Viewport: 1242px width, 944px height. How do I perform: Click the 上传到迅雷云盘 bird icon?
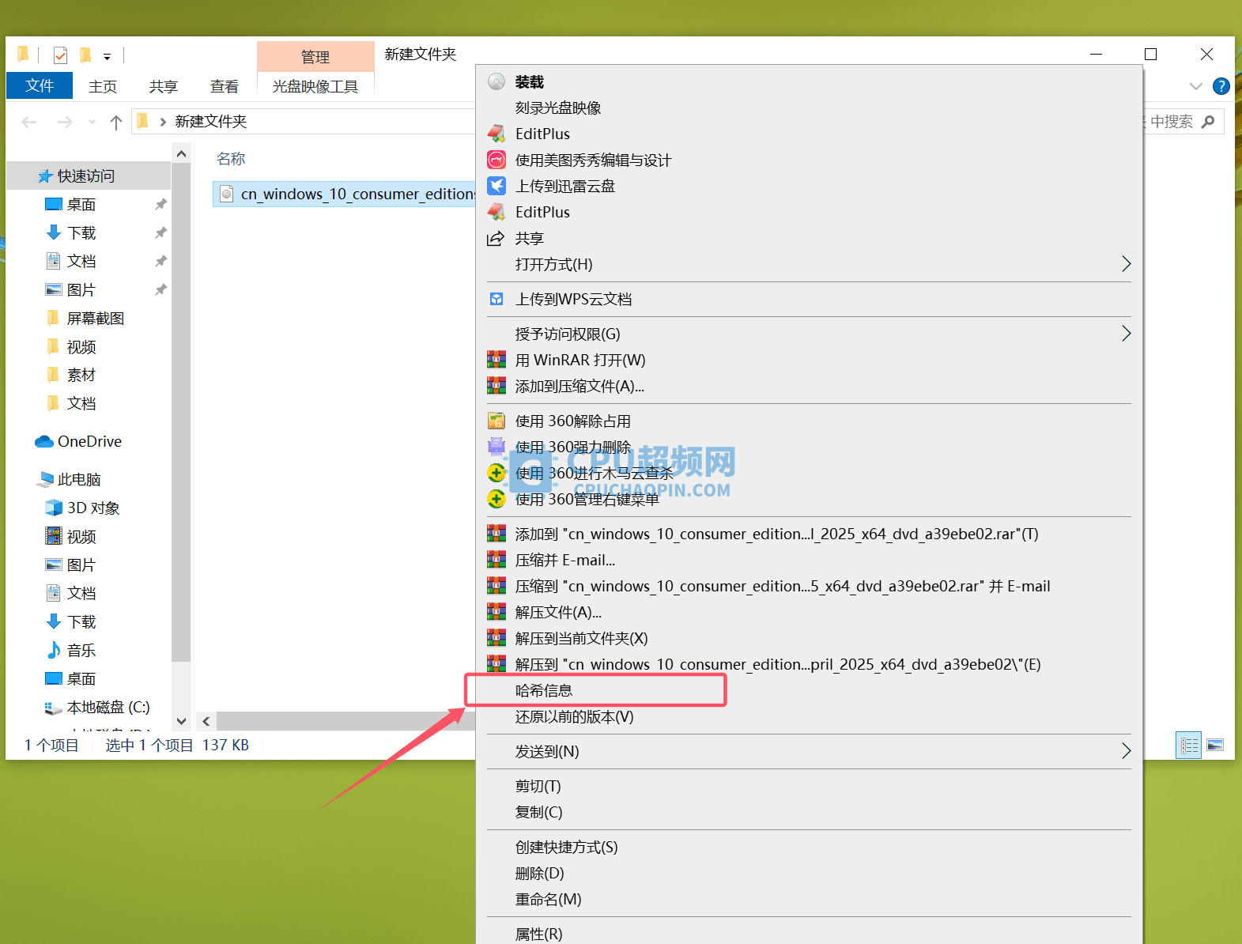point(496,186)
